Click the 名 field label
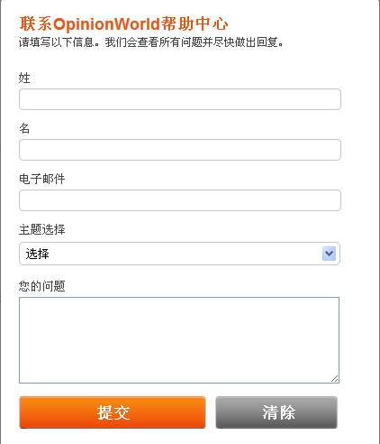 (24, 128)
